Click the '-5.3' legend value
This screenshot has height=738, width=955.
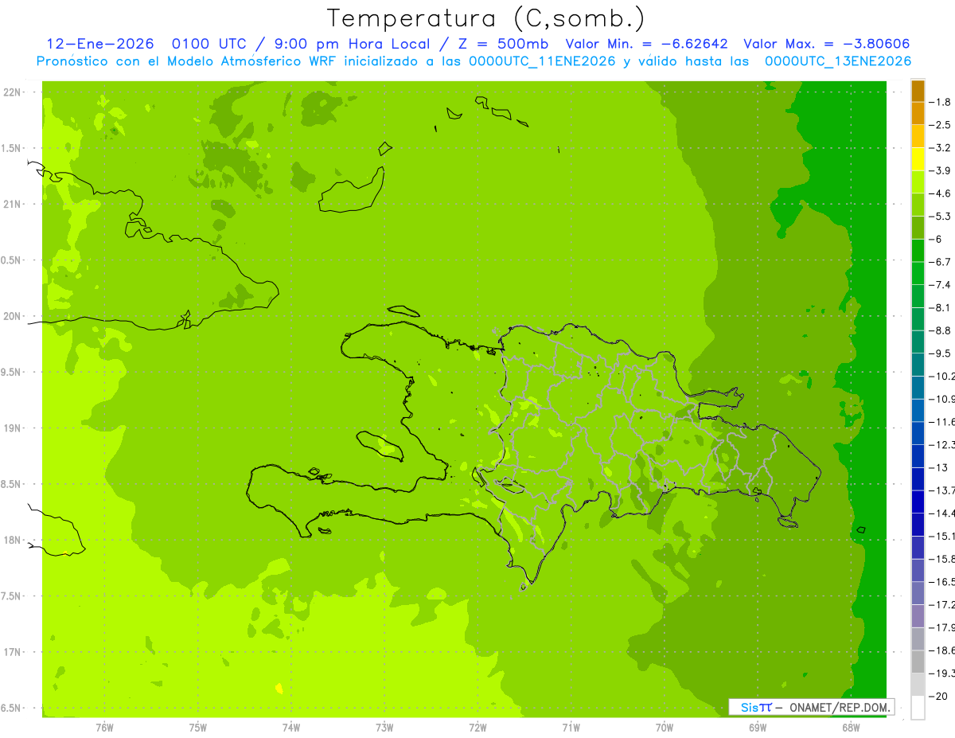pyautogui.click(x=941, y=217)
